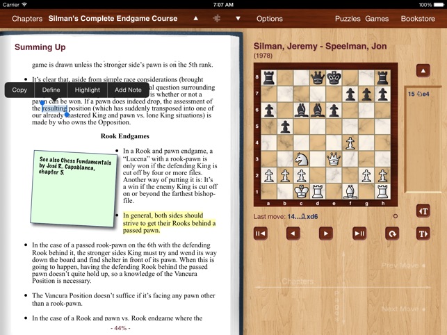Tap the Summing Up heading
The image size is (447, 335).
pos(40,47)
